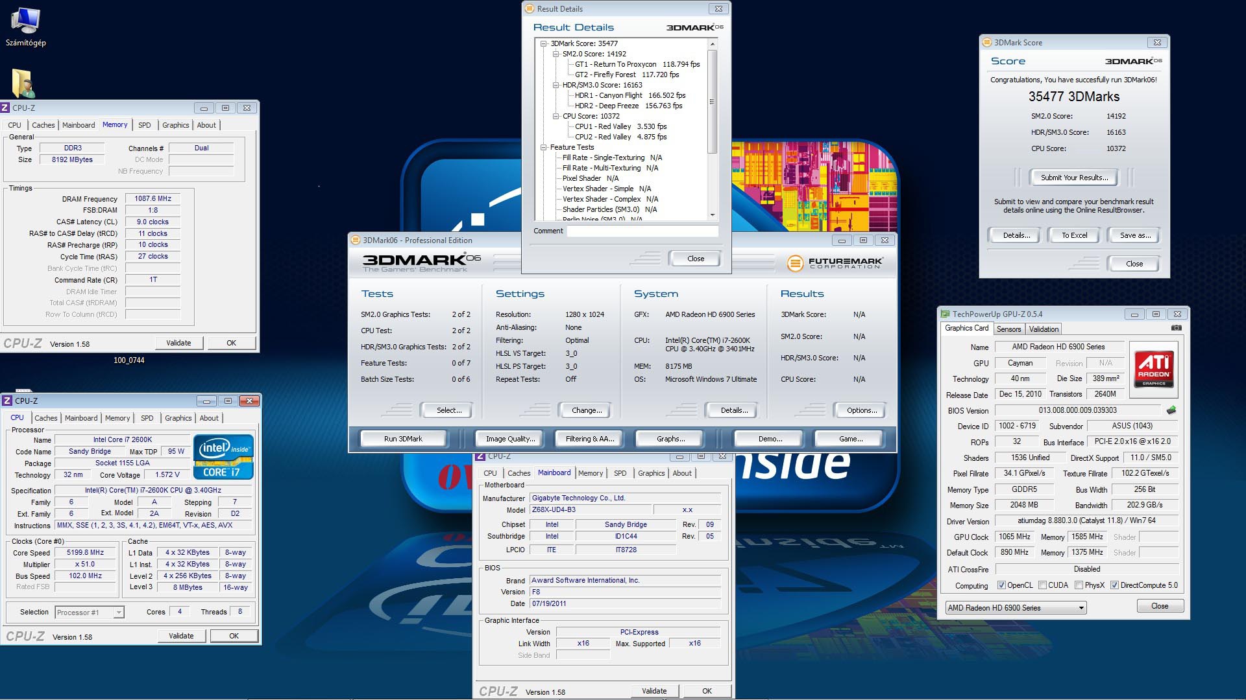
Task: Open the SPD tab in the Memory CPU-Z window
Action: pyautogui.click(x=144, y=125)
